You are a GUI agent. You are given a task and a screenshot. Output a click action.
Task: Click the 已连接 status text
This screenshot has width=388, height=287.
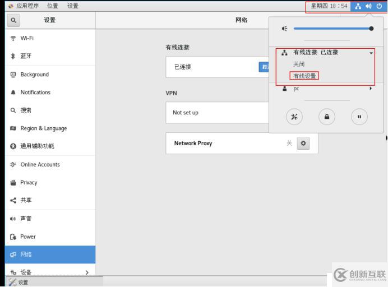(x=183, y=67)
